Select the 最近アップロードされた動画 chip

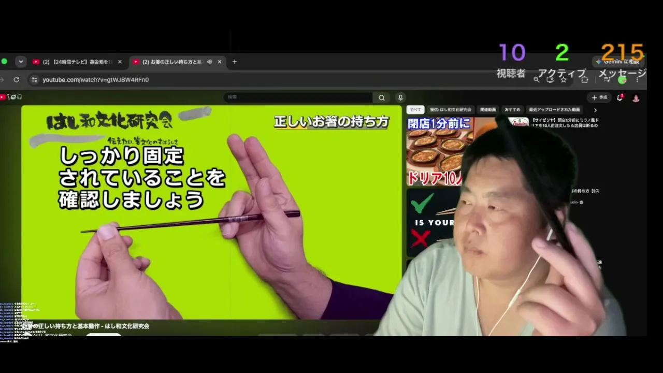(x=554, y=110)
